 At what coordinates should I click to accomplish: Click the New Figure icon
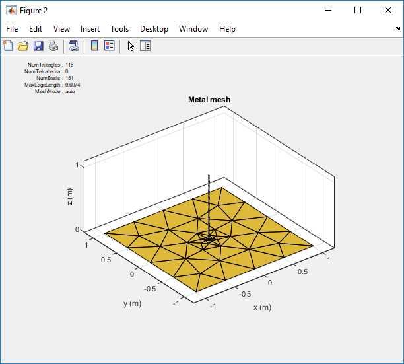click(x=8, y=46)
